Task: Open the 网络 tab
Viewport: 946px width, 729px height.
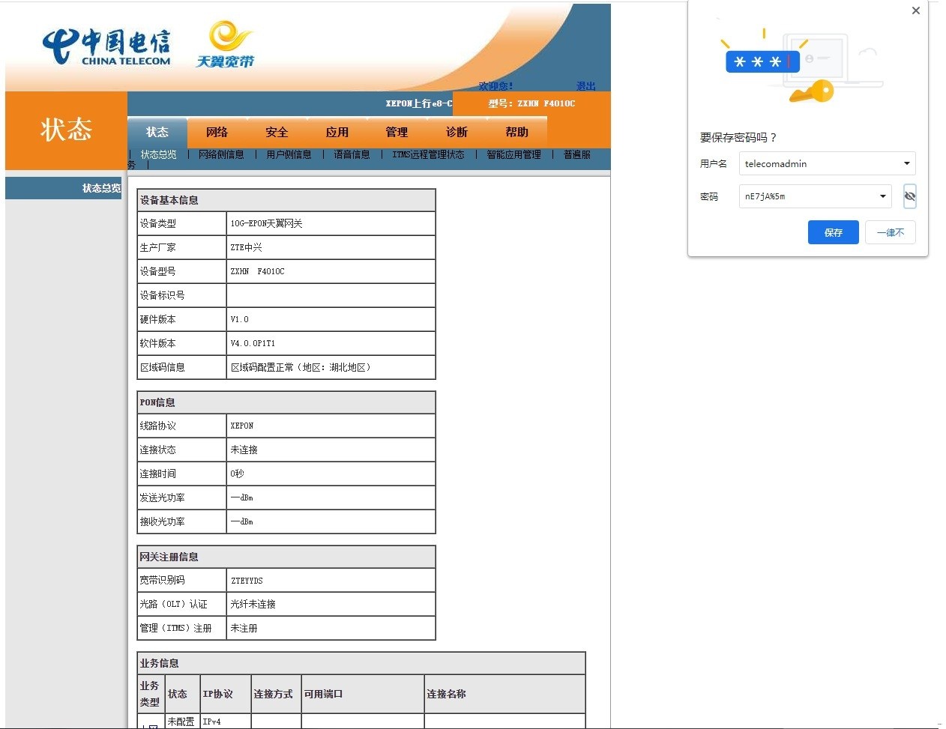Action: point(217,132)
